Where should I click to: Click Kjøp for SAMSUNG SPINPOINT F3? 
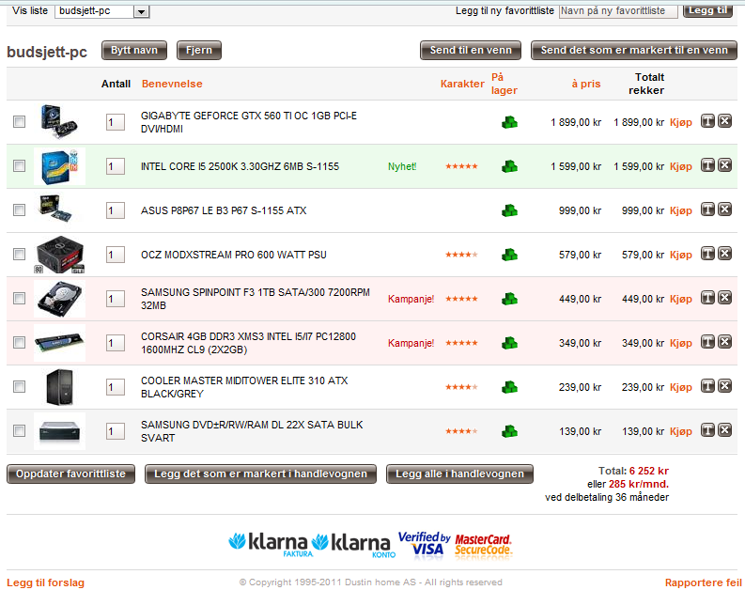click(680, 299)
